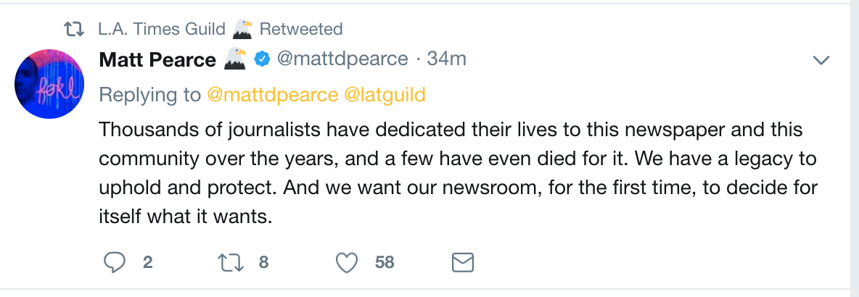Click the eagle emoji beside Matt Pearce's name
This screenshot has height=297, width=859.
pyautogui.click(x=235, y=59)
